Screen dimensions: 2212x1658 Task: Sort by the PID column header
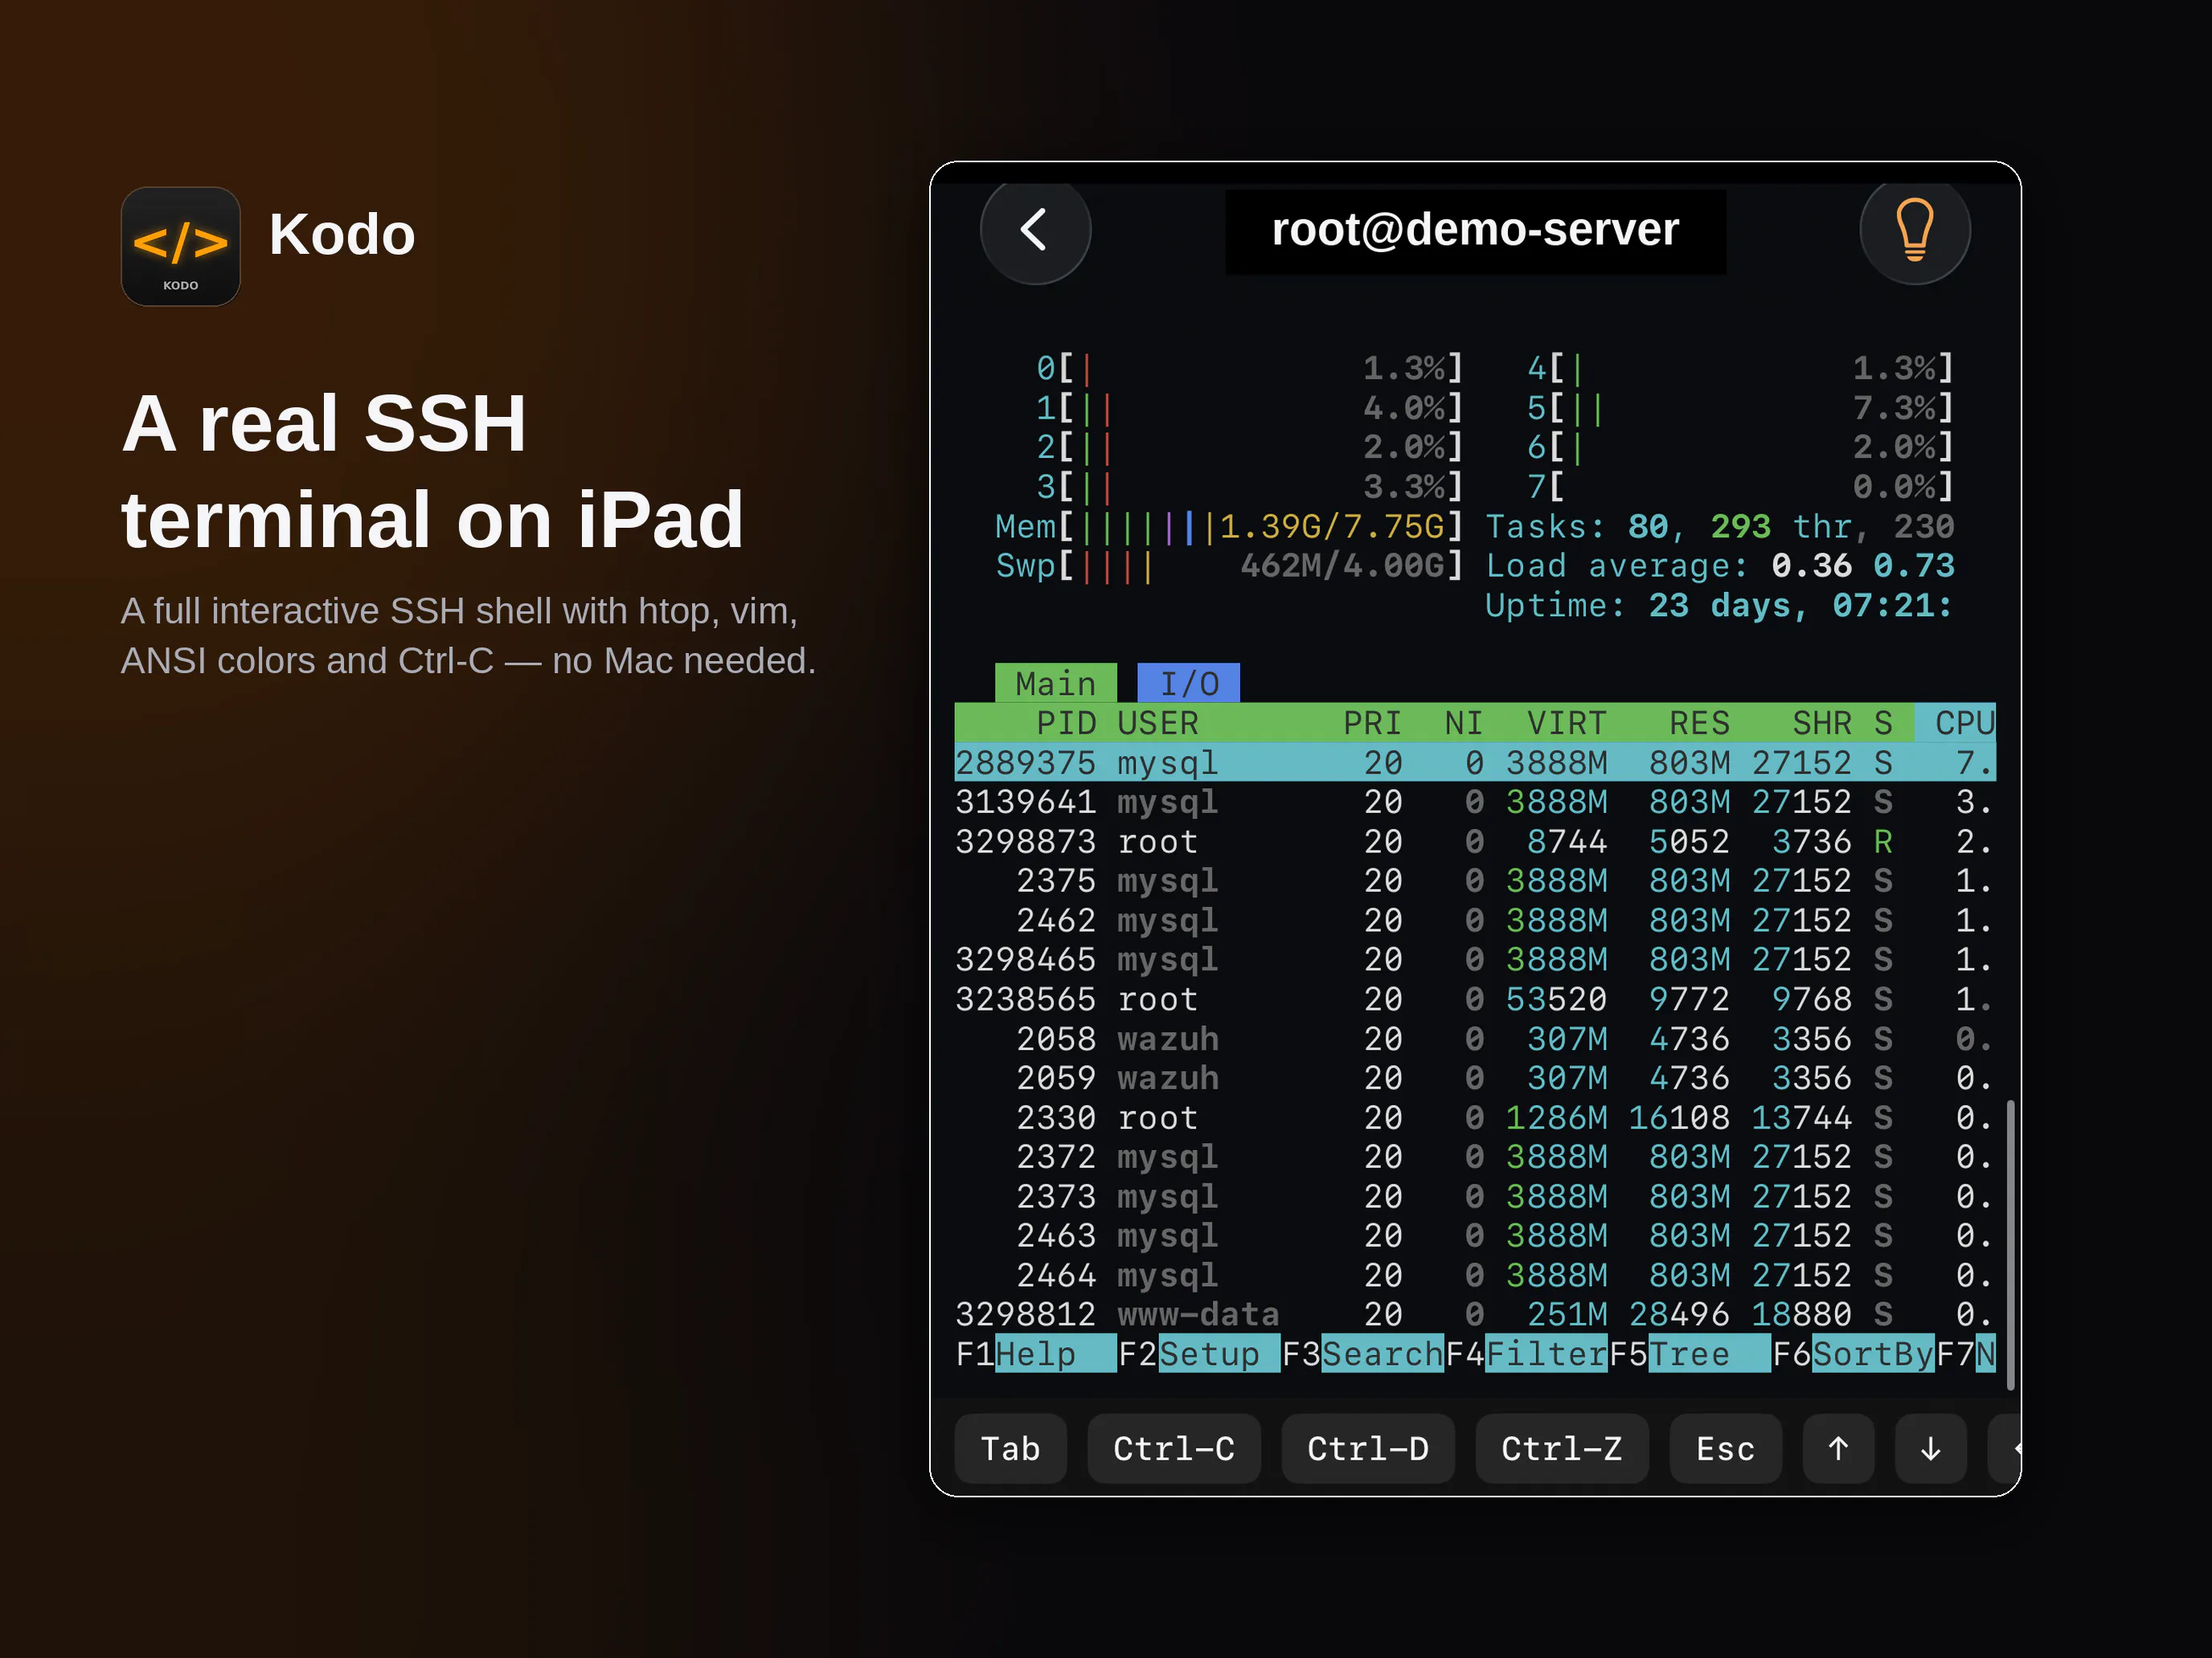[x=1066, y=723]
